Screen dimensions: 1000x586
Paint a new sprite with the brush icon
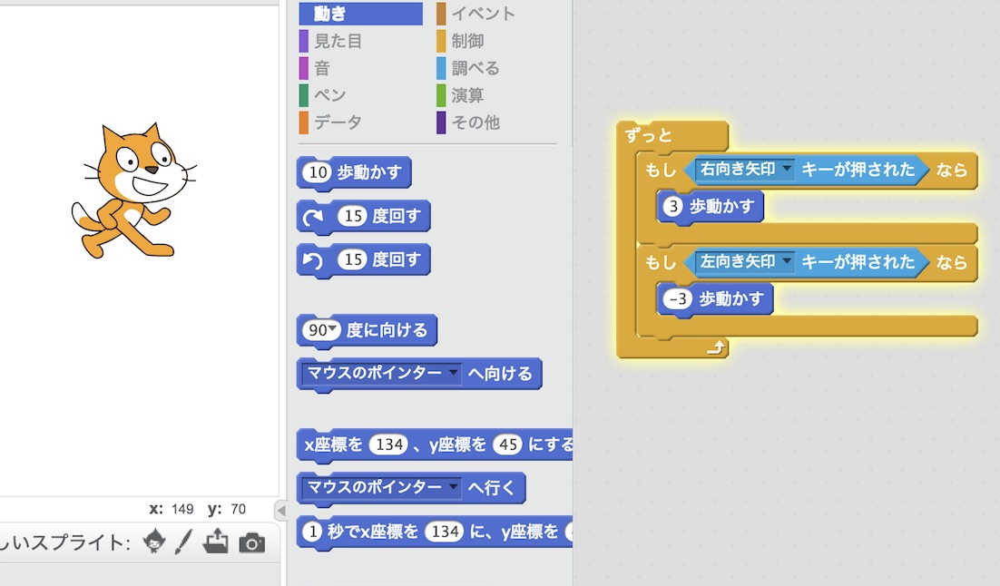click(x=183, y=542)
